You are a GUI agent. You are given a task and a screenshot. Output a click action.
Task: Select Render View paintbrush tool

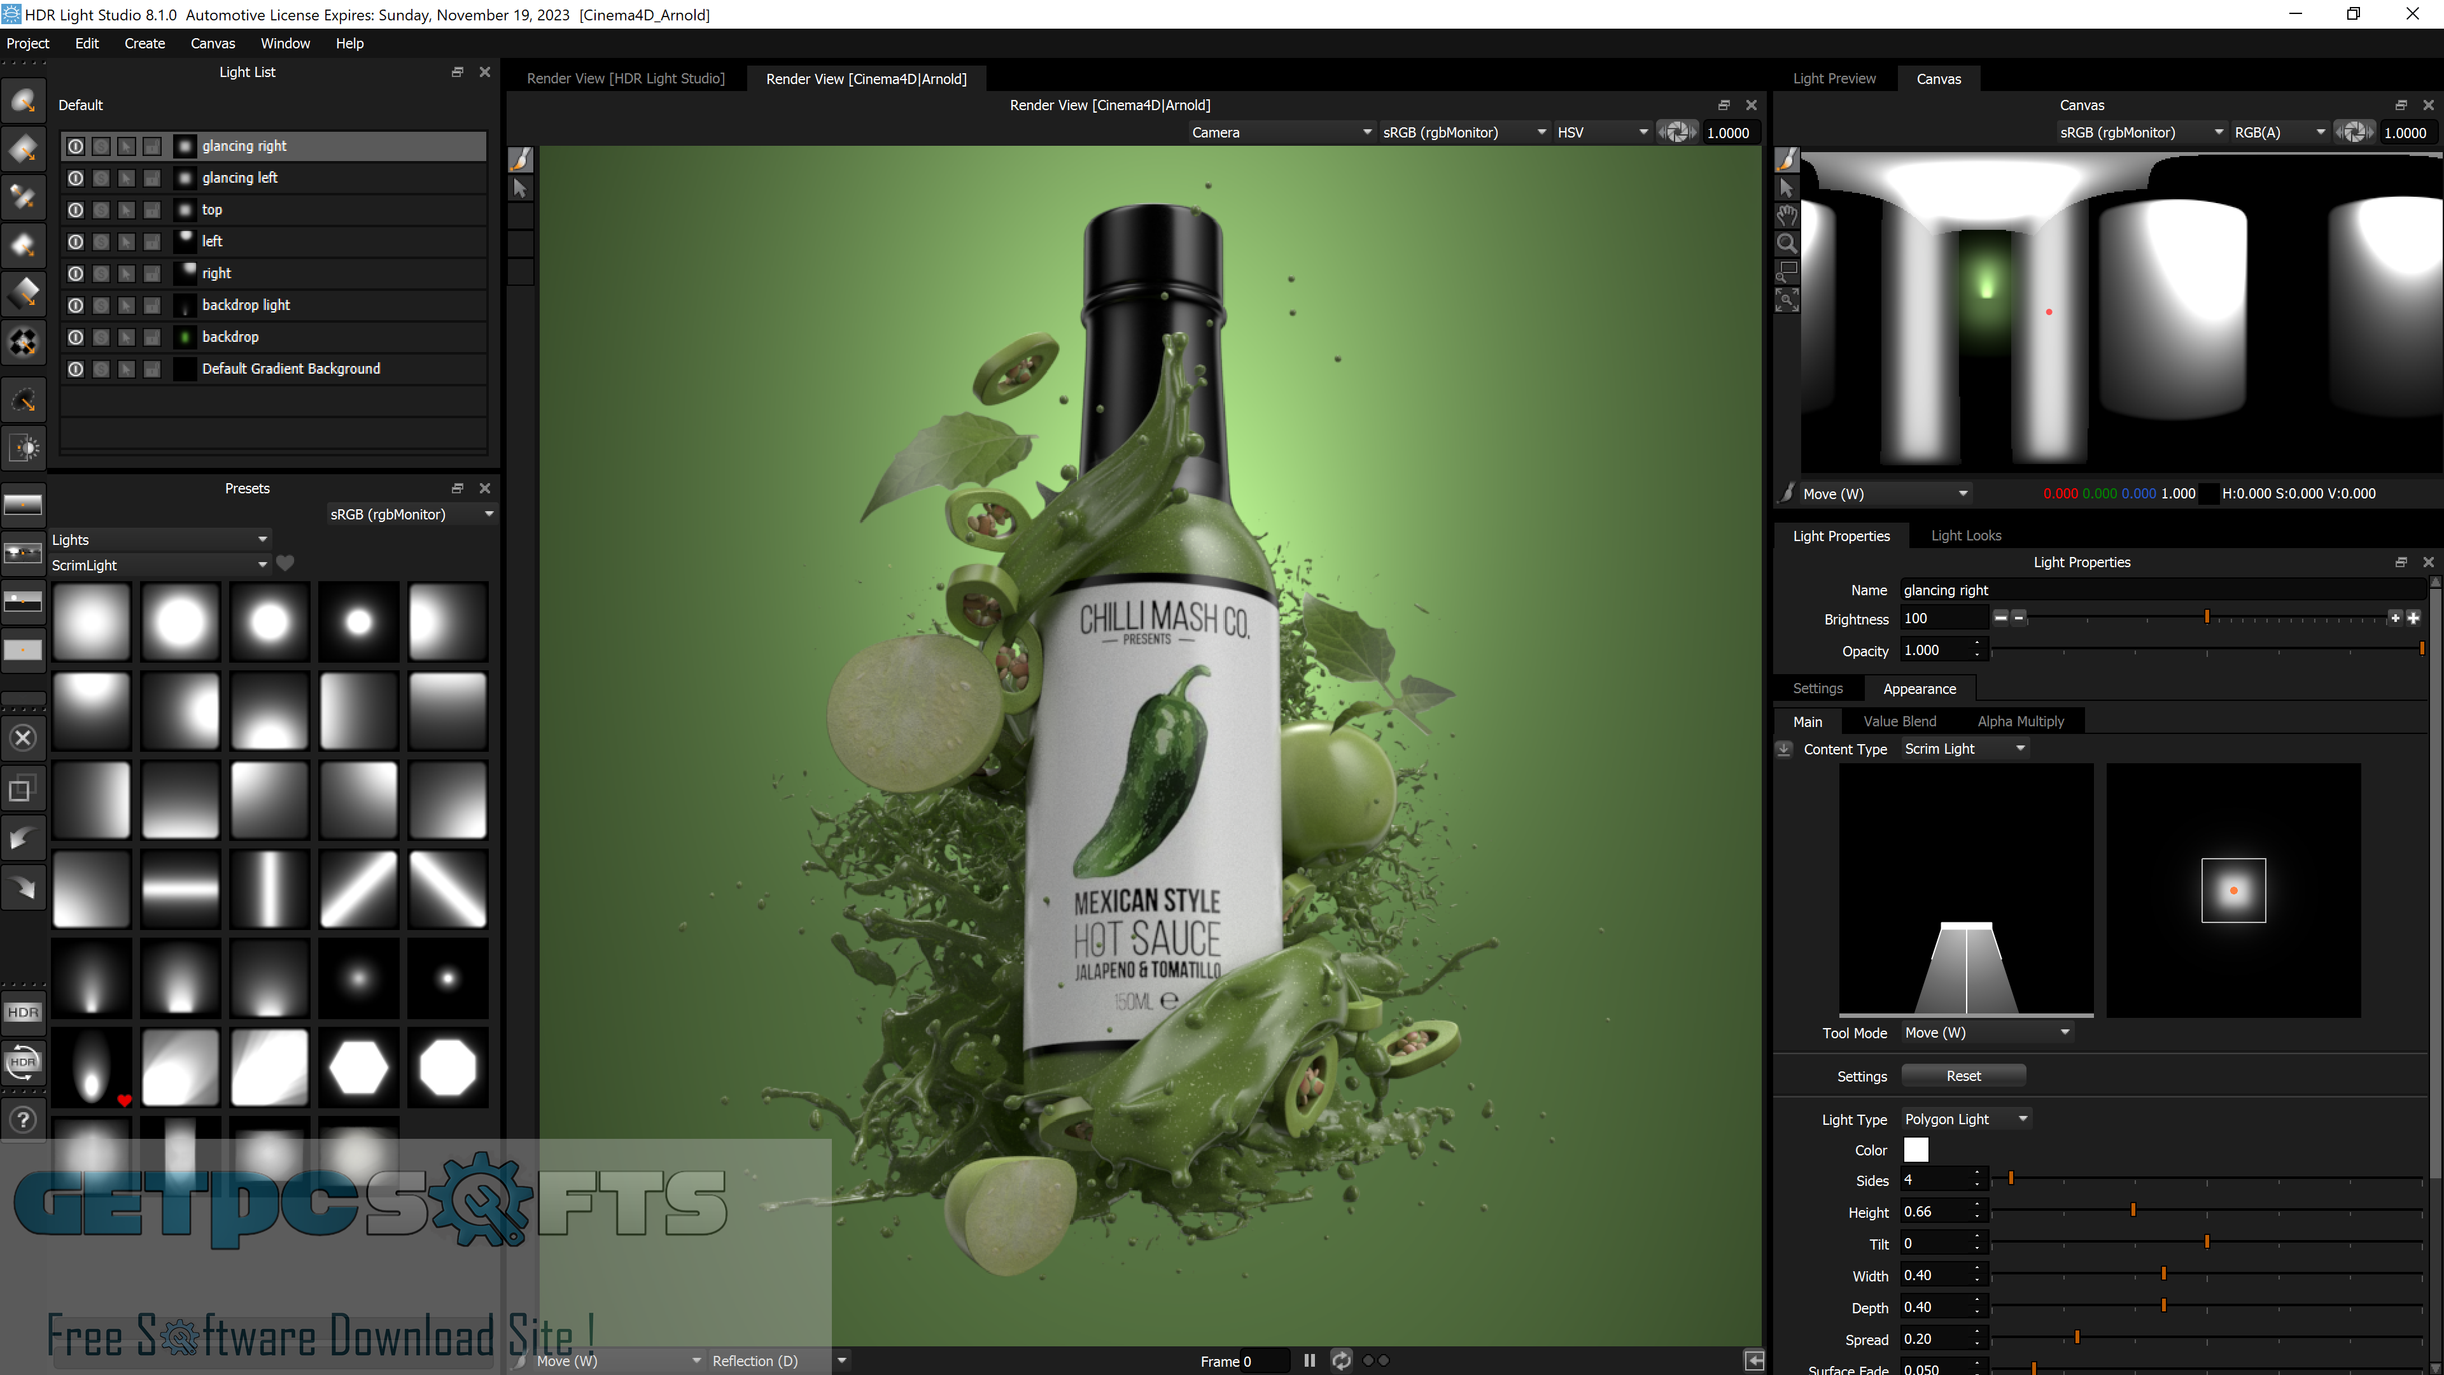coord(520,159)
